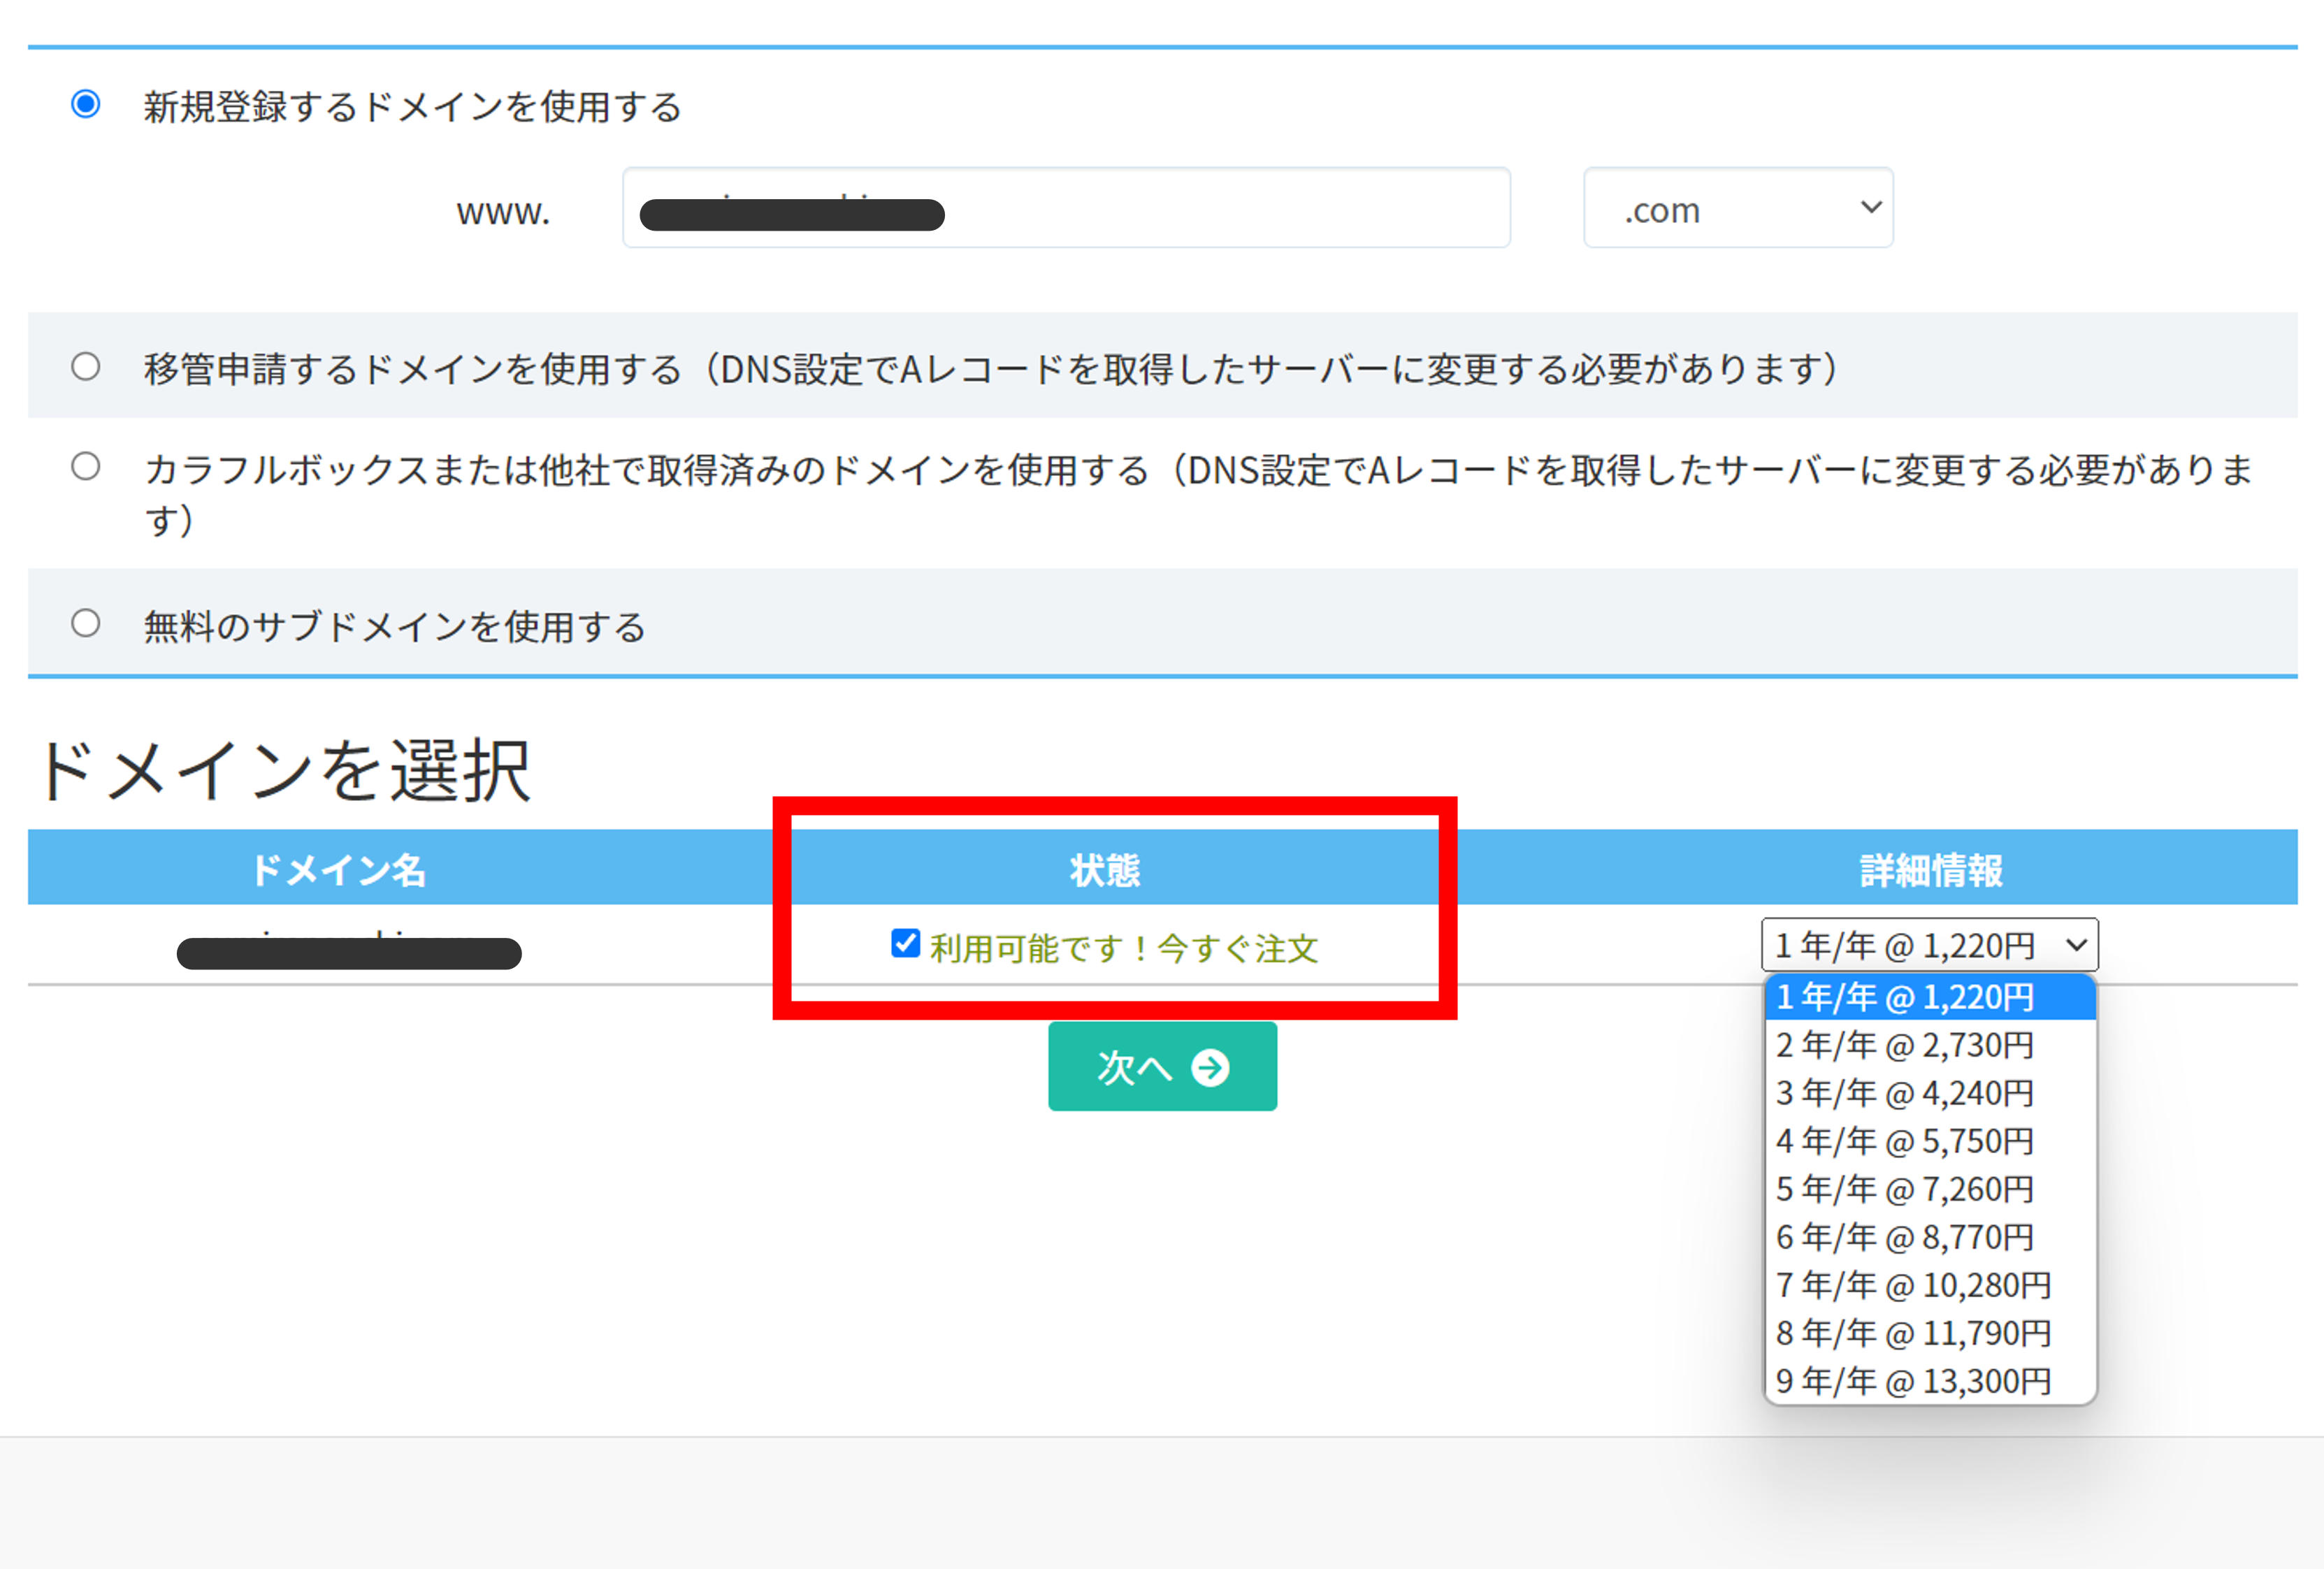Click the 状態 column header
Screen dimensions: 2324x1569
pyautogui.click(x=1105, y=870)
